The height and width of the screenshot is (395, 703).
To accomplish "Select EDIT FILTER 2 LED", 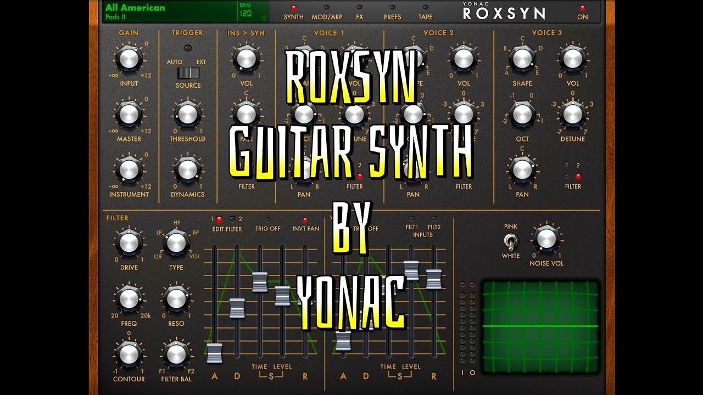I will [232, 219].
